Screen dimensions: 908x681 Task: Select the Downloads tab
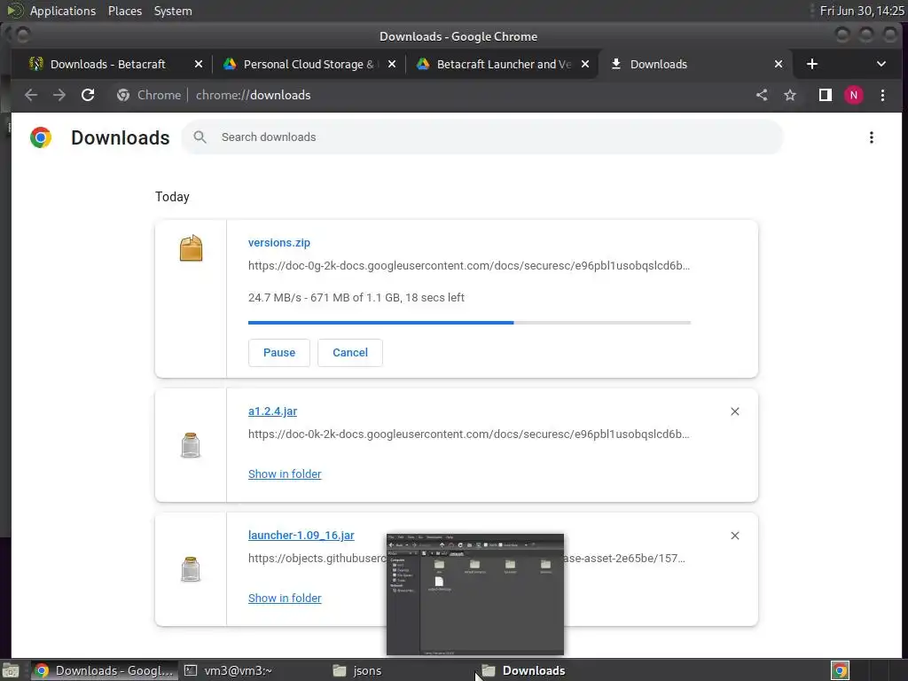659,64
